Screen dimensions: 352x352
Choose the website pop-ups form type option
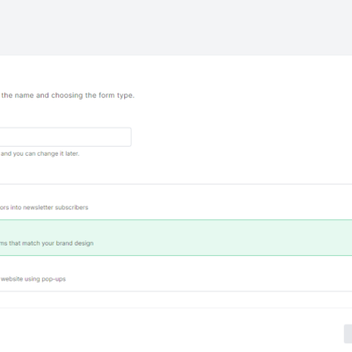(x=176, y=274)
